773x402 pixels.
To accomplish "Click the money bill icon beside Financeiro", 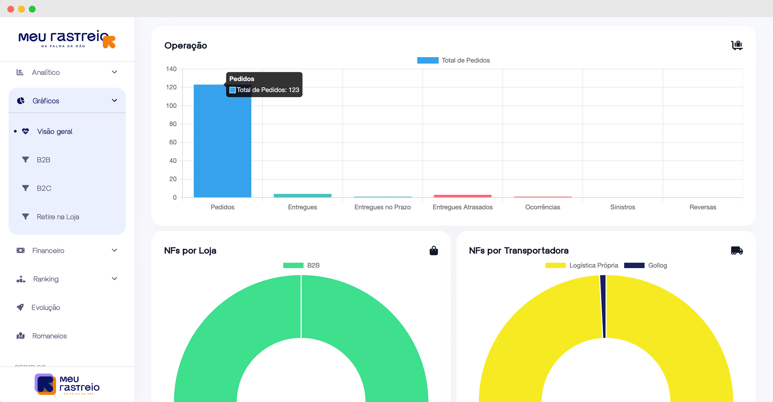I will point(20,250).
